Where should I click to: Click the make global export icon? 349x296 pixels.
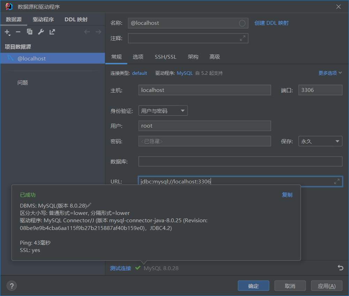tap(52, 32)
